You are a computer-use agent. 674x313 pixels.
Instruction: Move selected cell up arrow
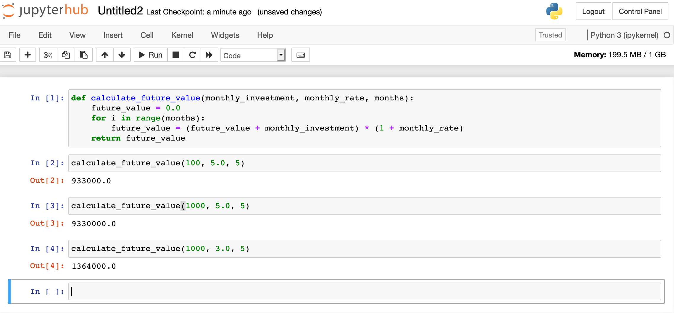coord(105,55)
